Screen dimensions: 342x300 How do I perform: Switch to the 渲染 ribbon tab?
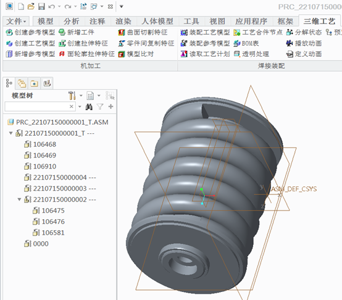click(x=123, y=22)
